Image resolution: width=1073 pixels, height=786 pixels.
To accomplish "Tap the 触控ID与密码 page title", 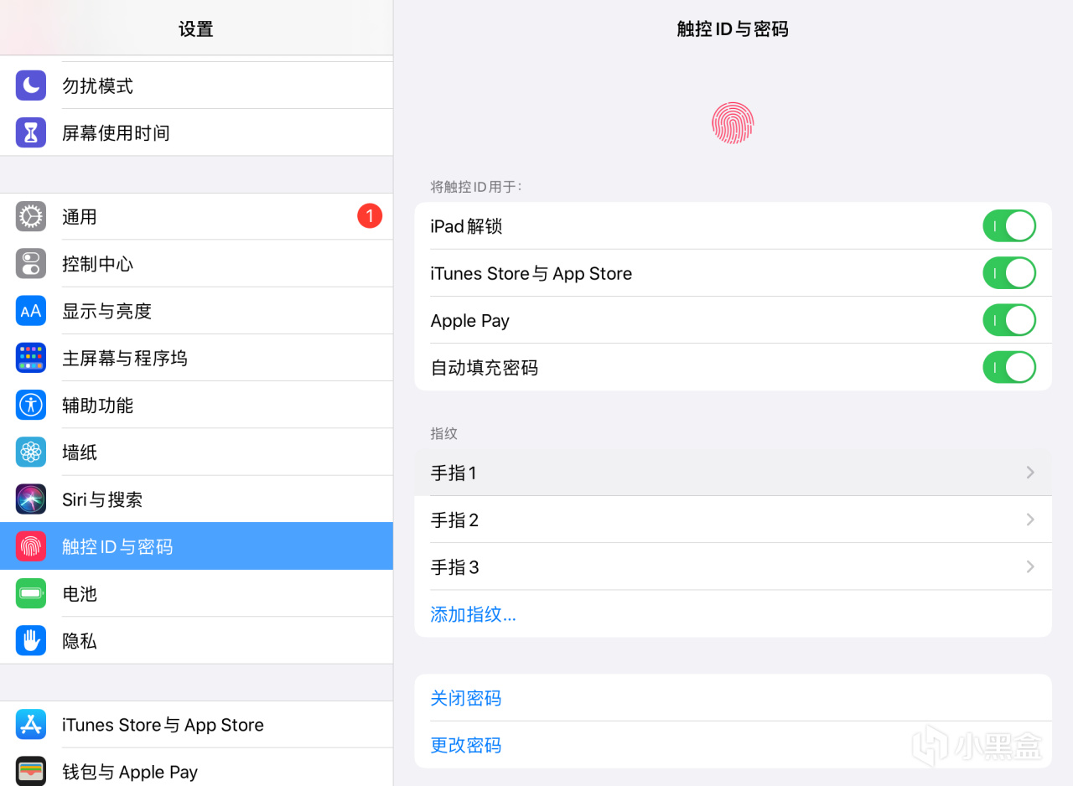I will tap(733, 29).
